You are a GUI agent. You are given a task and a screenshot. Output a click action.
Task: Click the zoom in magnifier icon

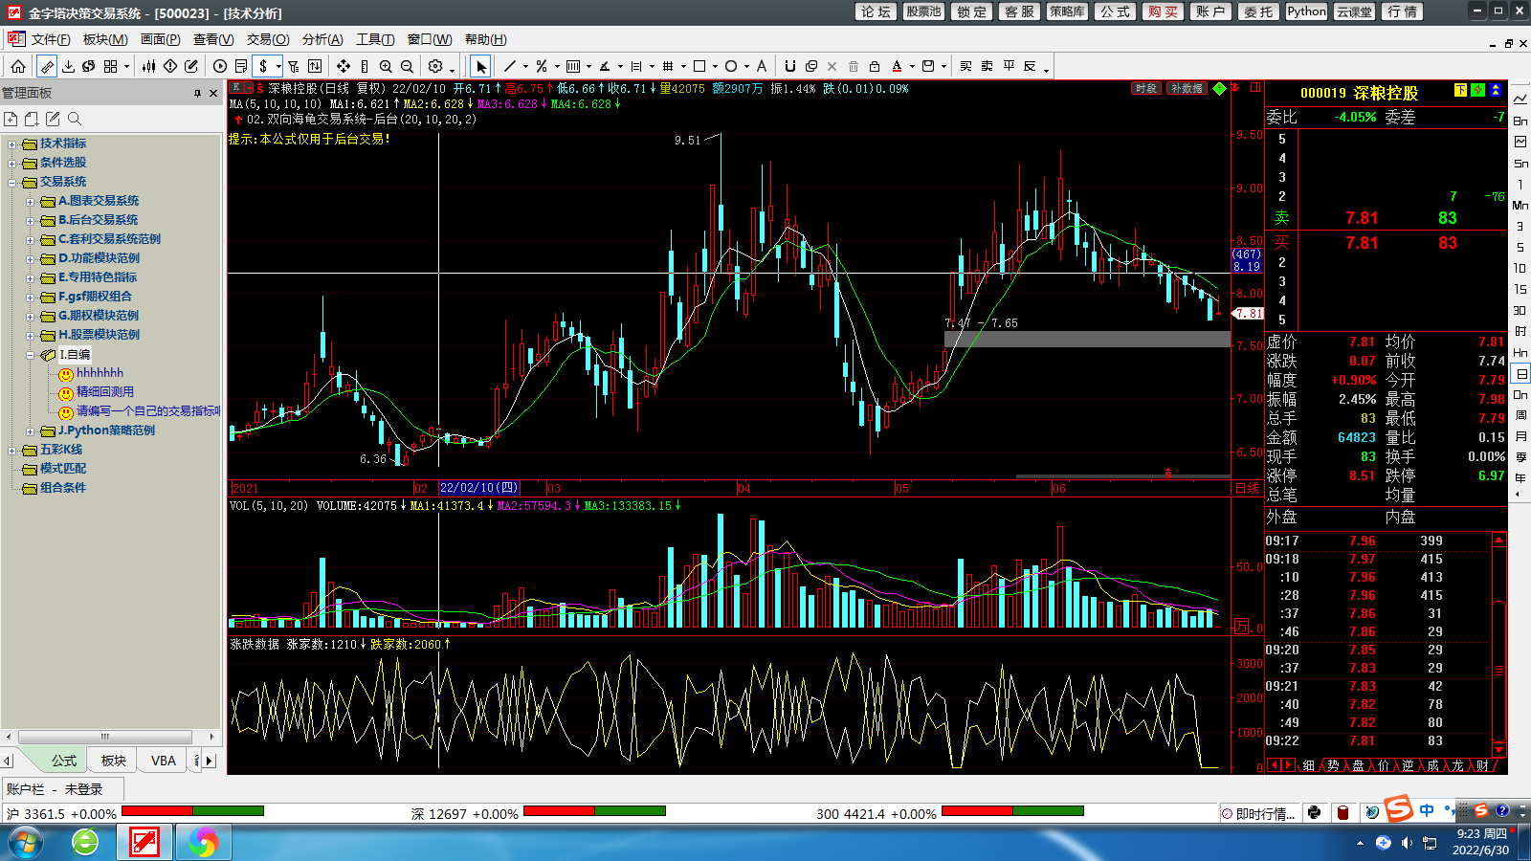point(386,66)
